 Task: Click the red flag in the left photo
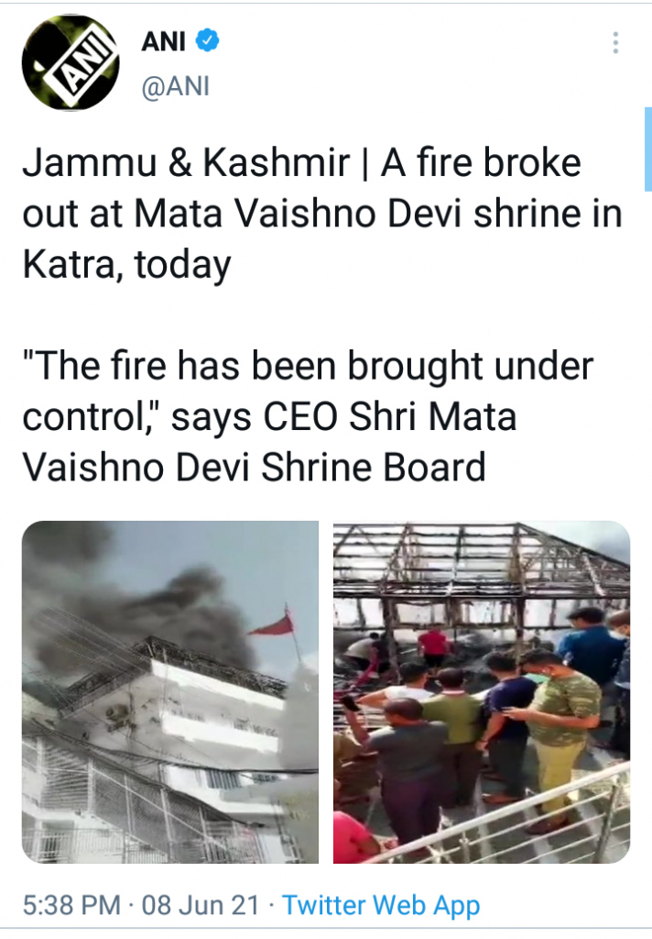(x=273, y=624)
